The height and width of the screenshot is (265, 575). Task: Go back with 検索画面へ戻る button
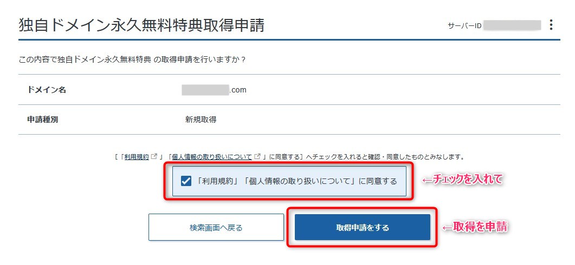click(x=216, y=227)
